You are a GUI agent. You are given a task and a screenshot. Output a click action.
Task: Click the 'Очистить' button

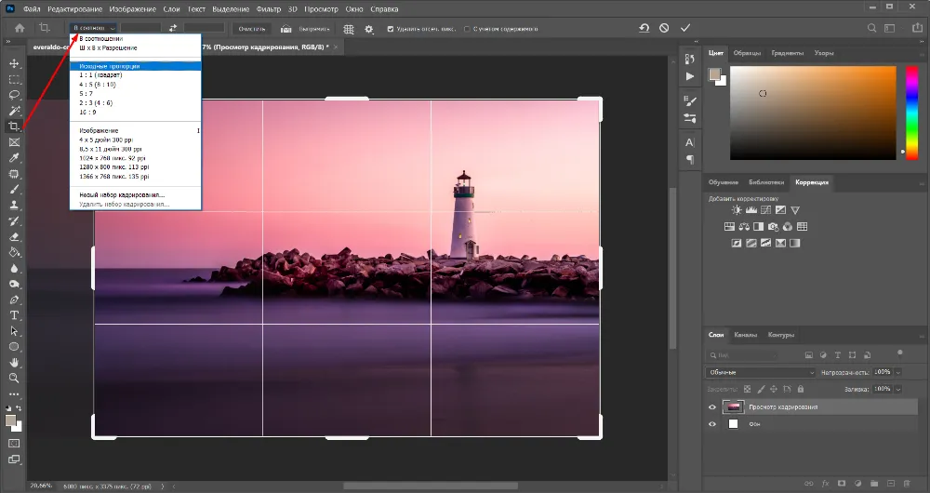pyautogui.click(x=252, y=29)
